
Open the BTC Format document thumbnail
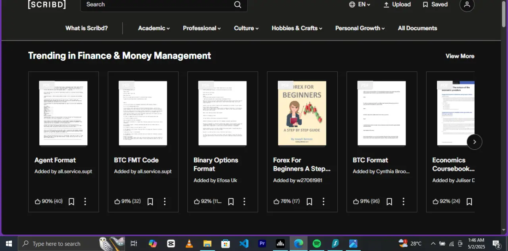(x=382, y=113)
